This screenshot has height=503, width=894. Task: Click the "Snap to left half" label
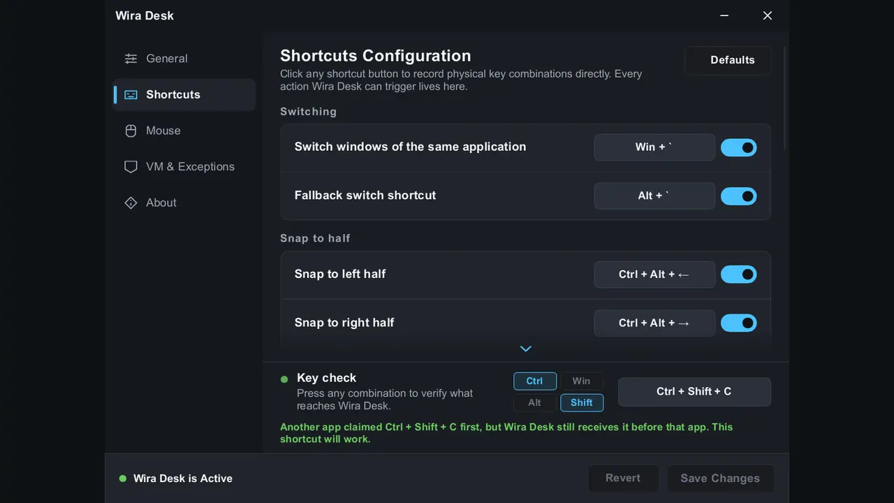click(x=340, y=274)
